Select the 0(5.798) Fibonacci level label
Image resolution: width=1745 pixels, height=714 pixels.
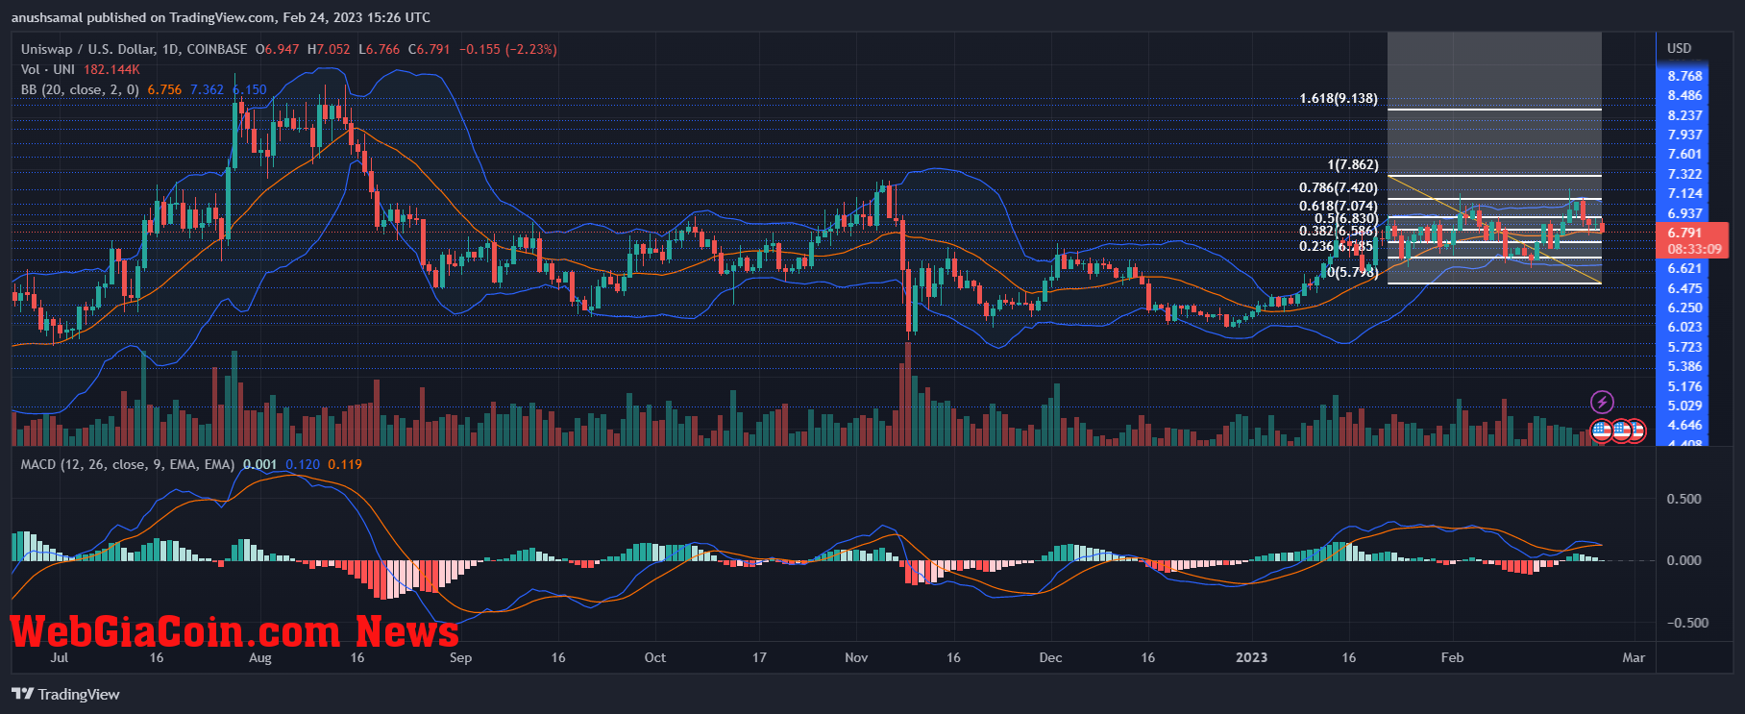pyautogui.click(x=1352, y=272)
